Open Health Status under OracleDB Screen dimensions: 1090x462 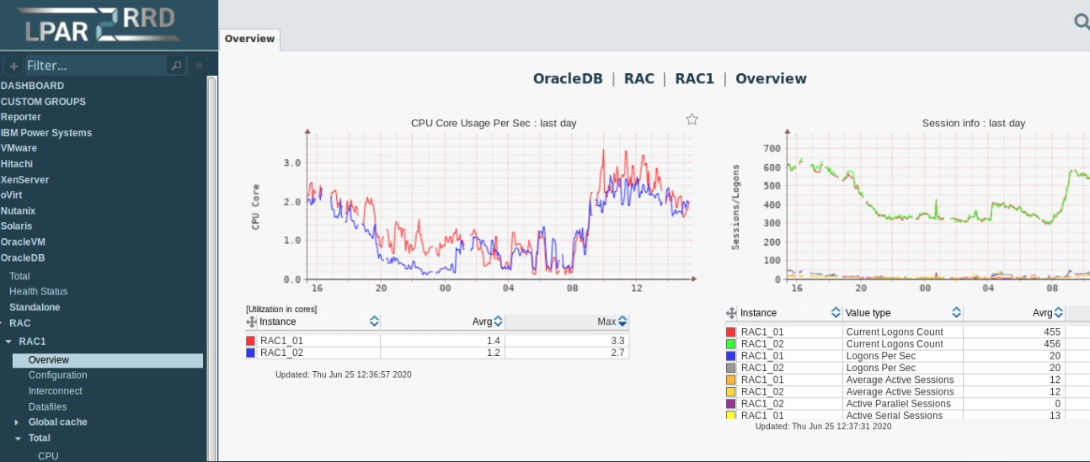tap(38, 291)
